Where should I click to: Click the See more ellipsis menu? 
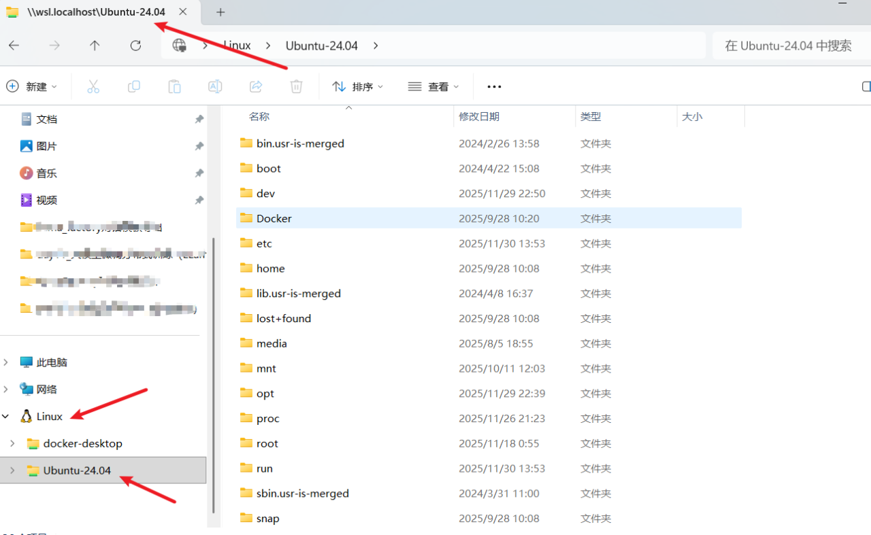tap(494, 86)
